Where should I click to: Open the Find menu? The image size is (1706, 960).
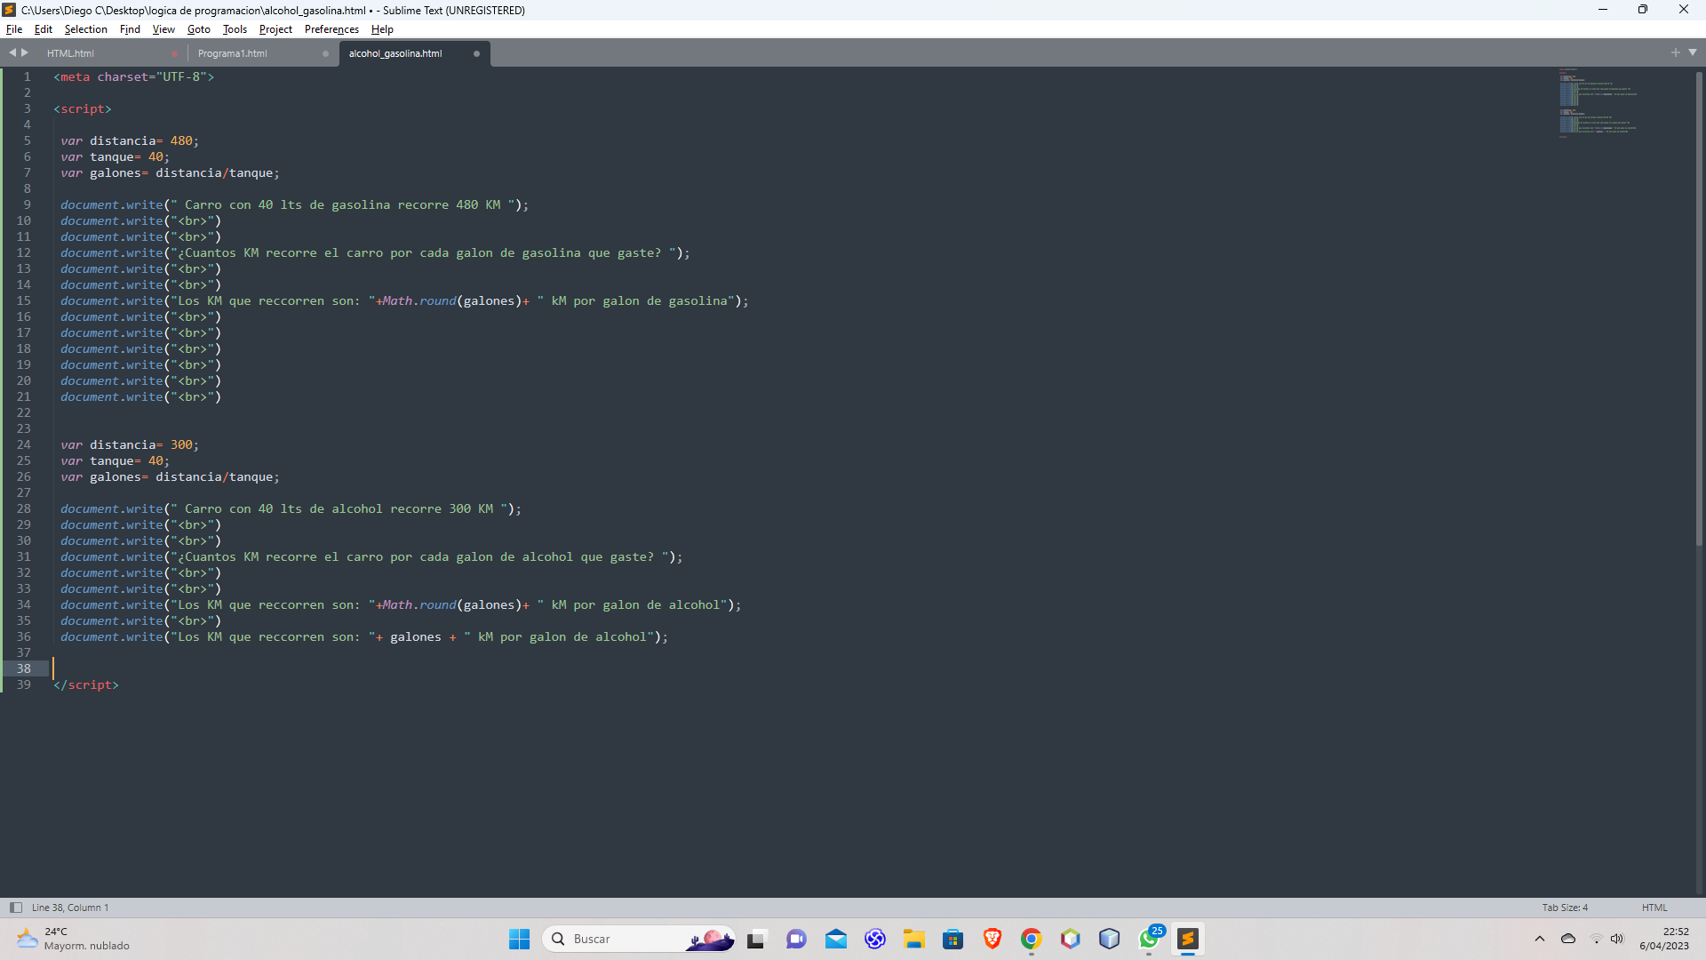pyautogui.click(x=130, y=29)
